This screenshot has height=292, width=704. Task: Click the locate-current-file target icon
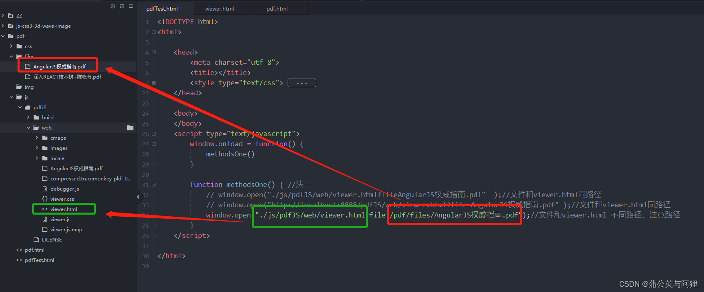point(113,6)
